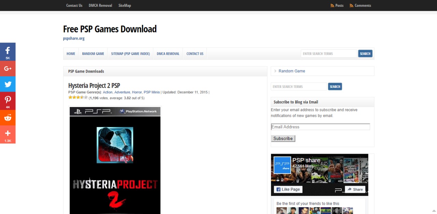The height and width of the screenshot is (214, 437).
Task: Open the Horror genre link
Action: 137,92
